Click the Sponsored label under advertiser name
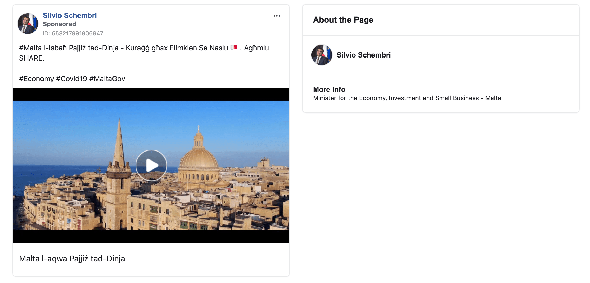This screenshot has height=283, width=590. point(59,24)
